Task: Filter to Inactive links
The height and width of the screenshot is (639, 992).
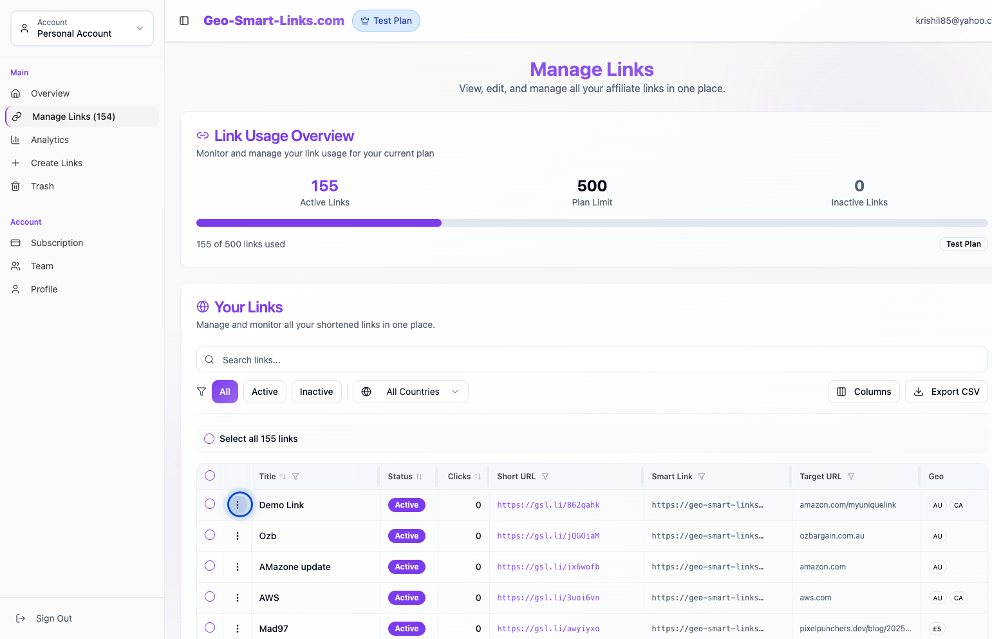Action: point(317,392)
